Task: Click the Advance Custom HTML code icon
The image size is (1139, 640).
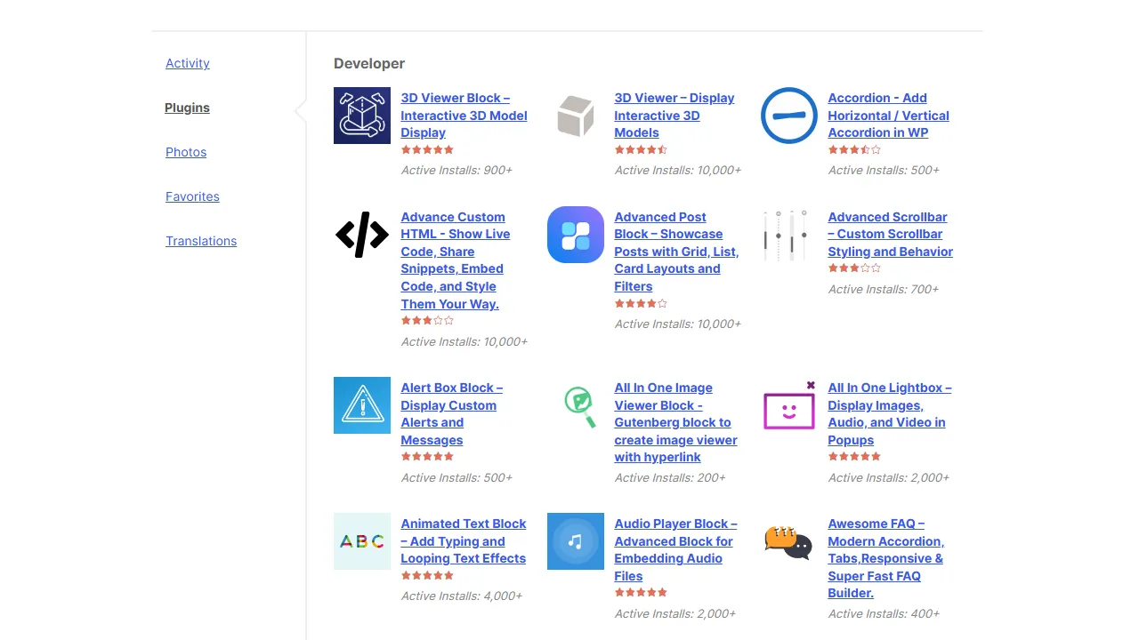Action: [361, 235]
